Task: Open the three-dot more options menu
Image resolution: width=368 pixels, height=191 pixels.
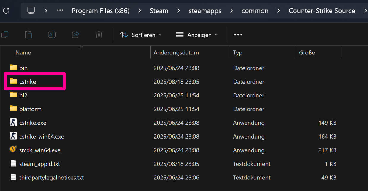Action: [238, 35]
